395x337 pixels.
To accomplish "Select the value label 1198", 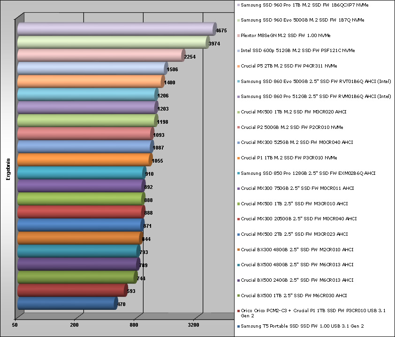I will pos(162,122).
